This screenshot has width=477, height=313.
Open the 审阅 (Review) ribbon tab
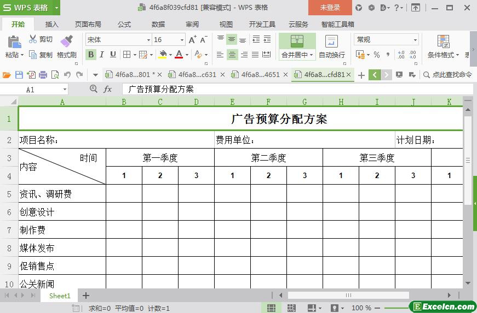[x=192, y=24]
